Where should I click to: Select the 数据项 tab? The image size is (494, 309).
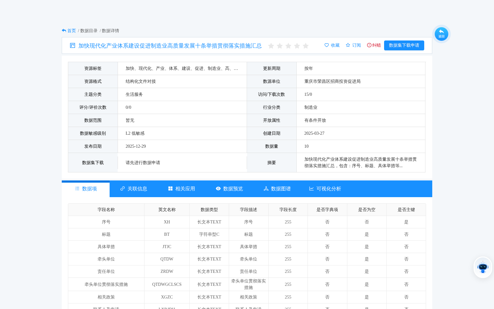86,189
